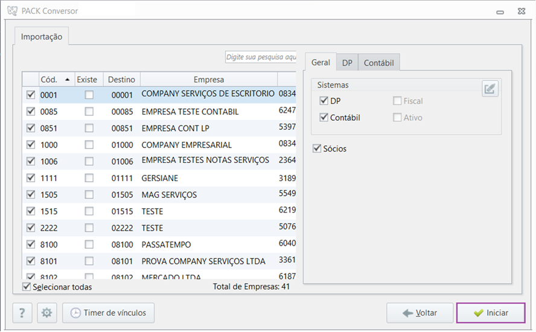This screenshot has width=536, height=332.
Task: Click the Voltar button
Action: [x=419, y=313]
